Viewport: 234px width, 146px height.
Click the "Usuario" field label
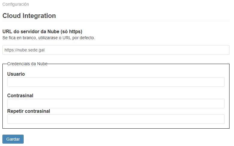click(x=16, y=74)
